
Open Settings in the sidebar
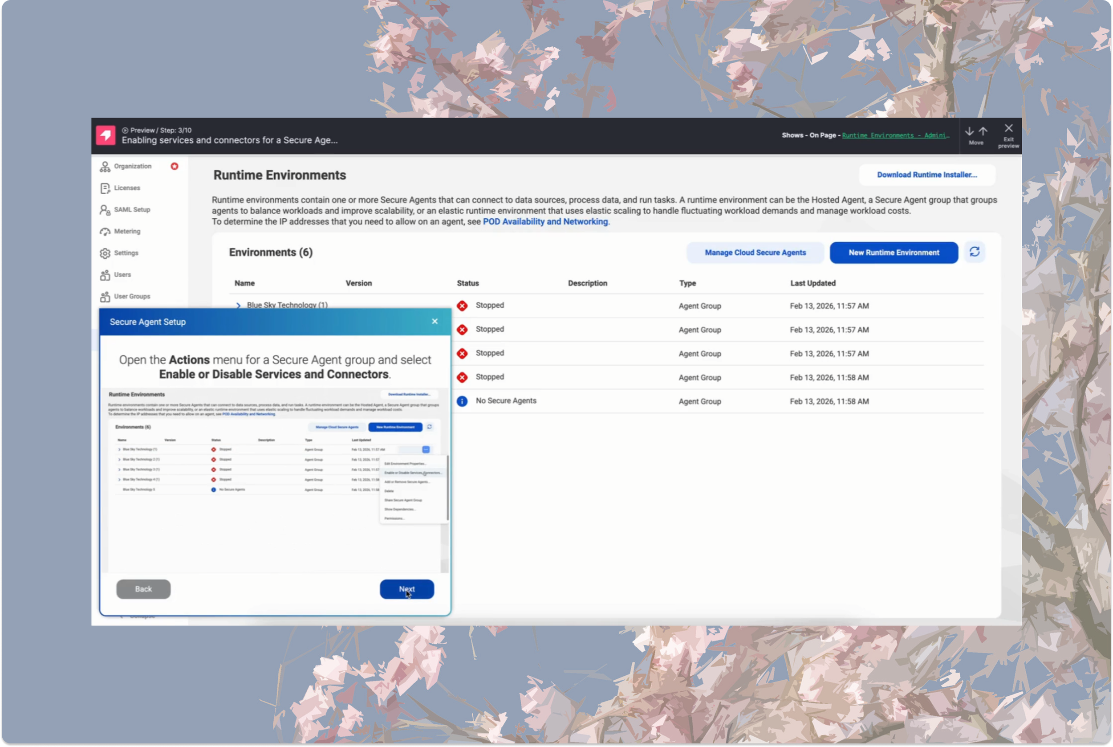pyautogui.click(x=126, y=253)
